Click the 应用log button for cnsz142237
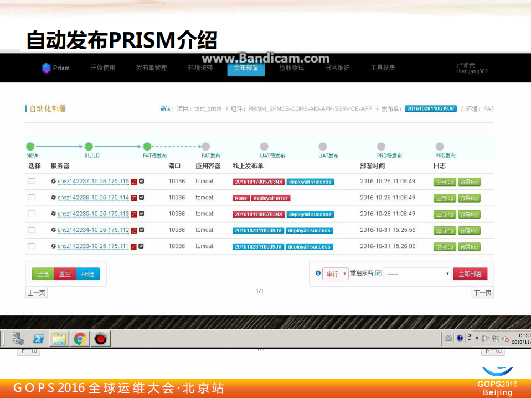The image size is (531, 398). point(444,181)
